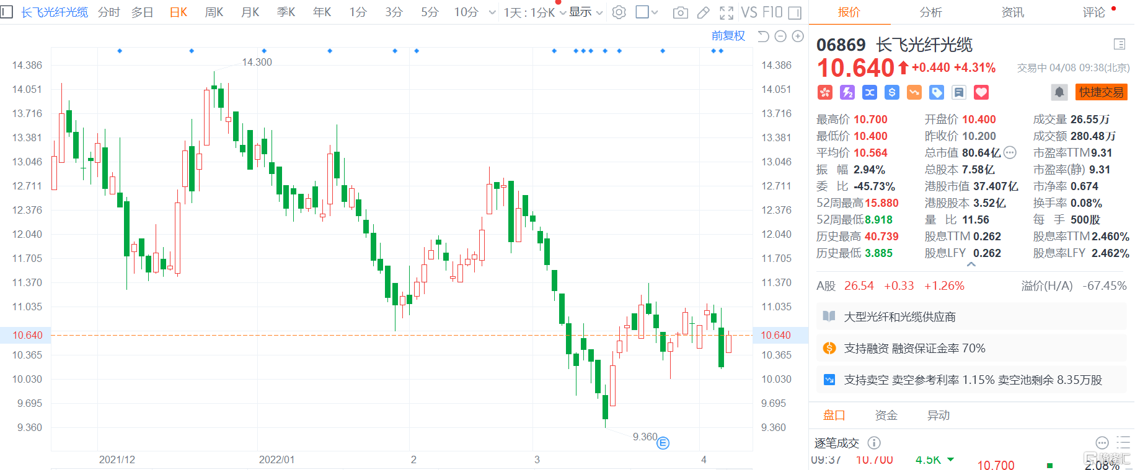The height and width of the screenshot is (470, 1135).
Task: Switch to the 周K weekly chart tab
Action: click(x=214, y=12)
